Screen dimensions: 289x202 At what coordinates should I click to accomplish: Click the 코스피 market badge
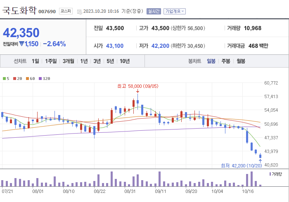coord(66,11)
